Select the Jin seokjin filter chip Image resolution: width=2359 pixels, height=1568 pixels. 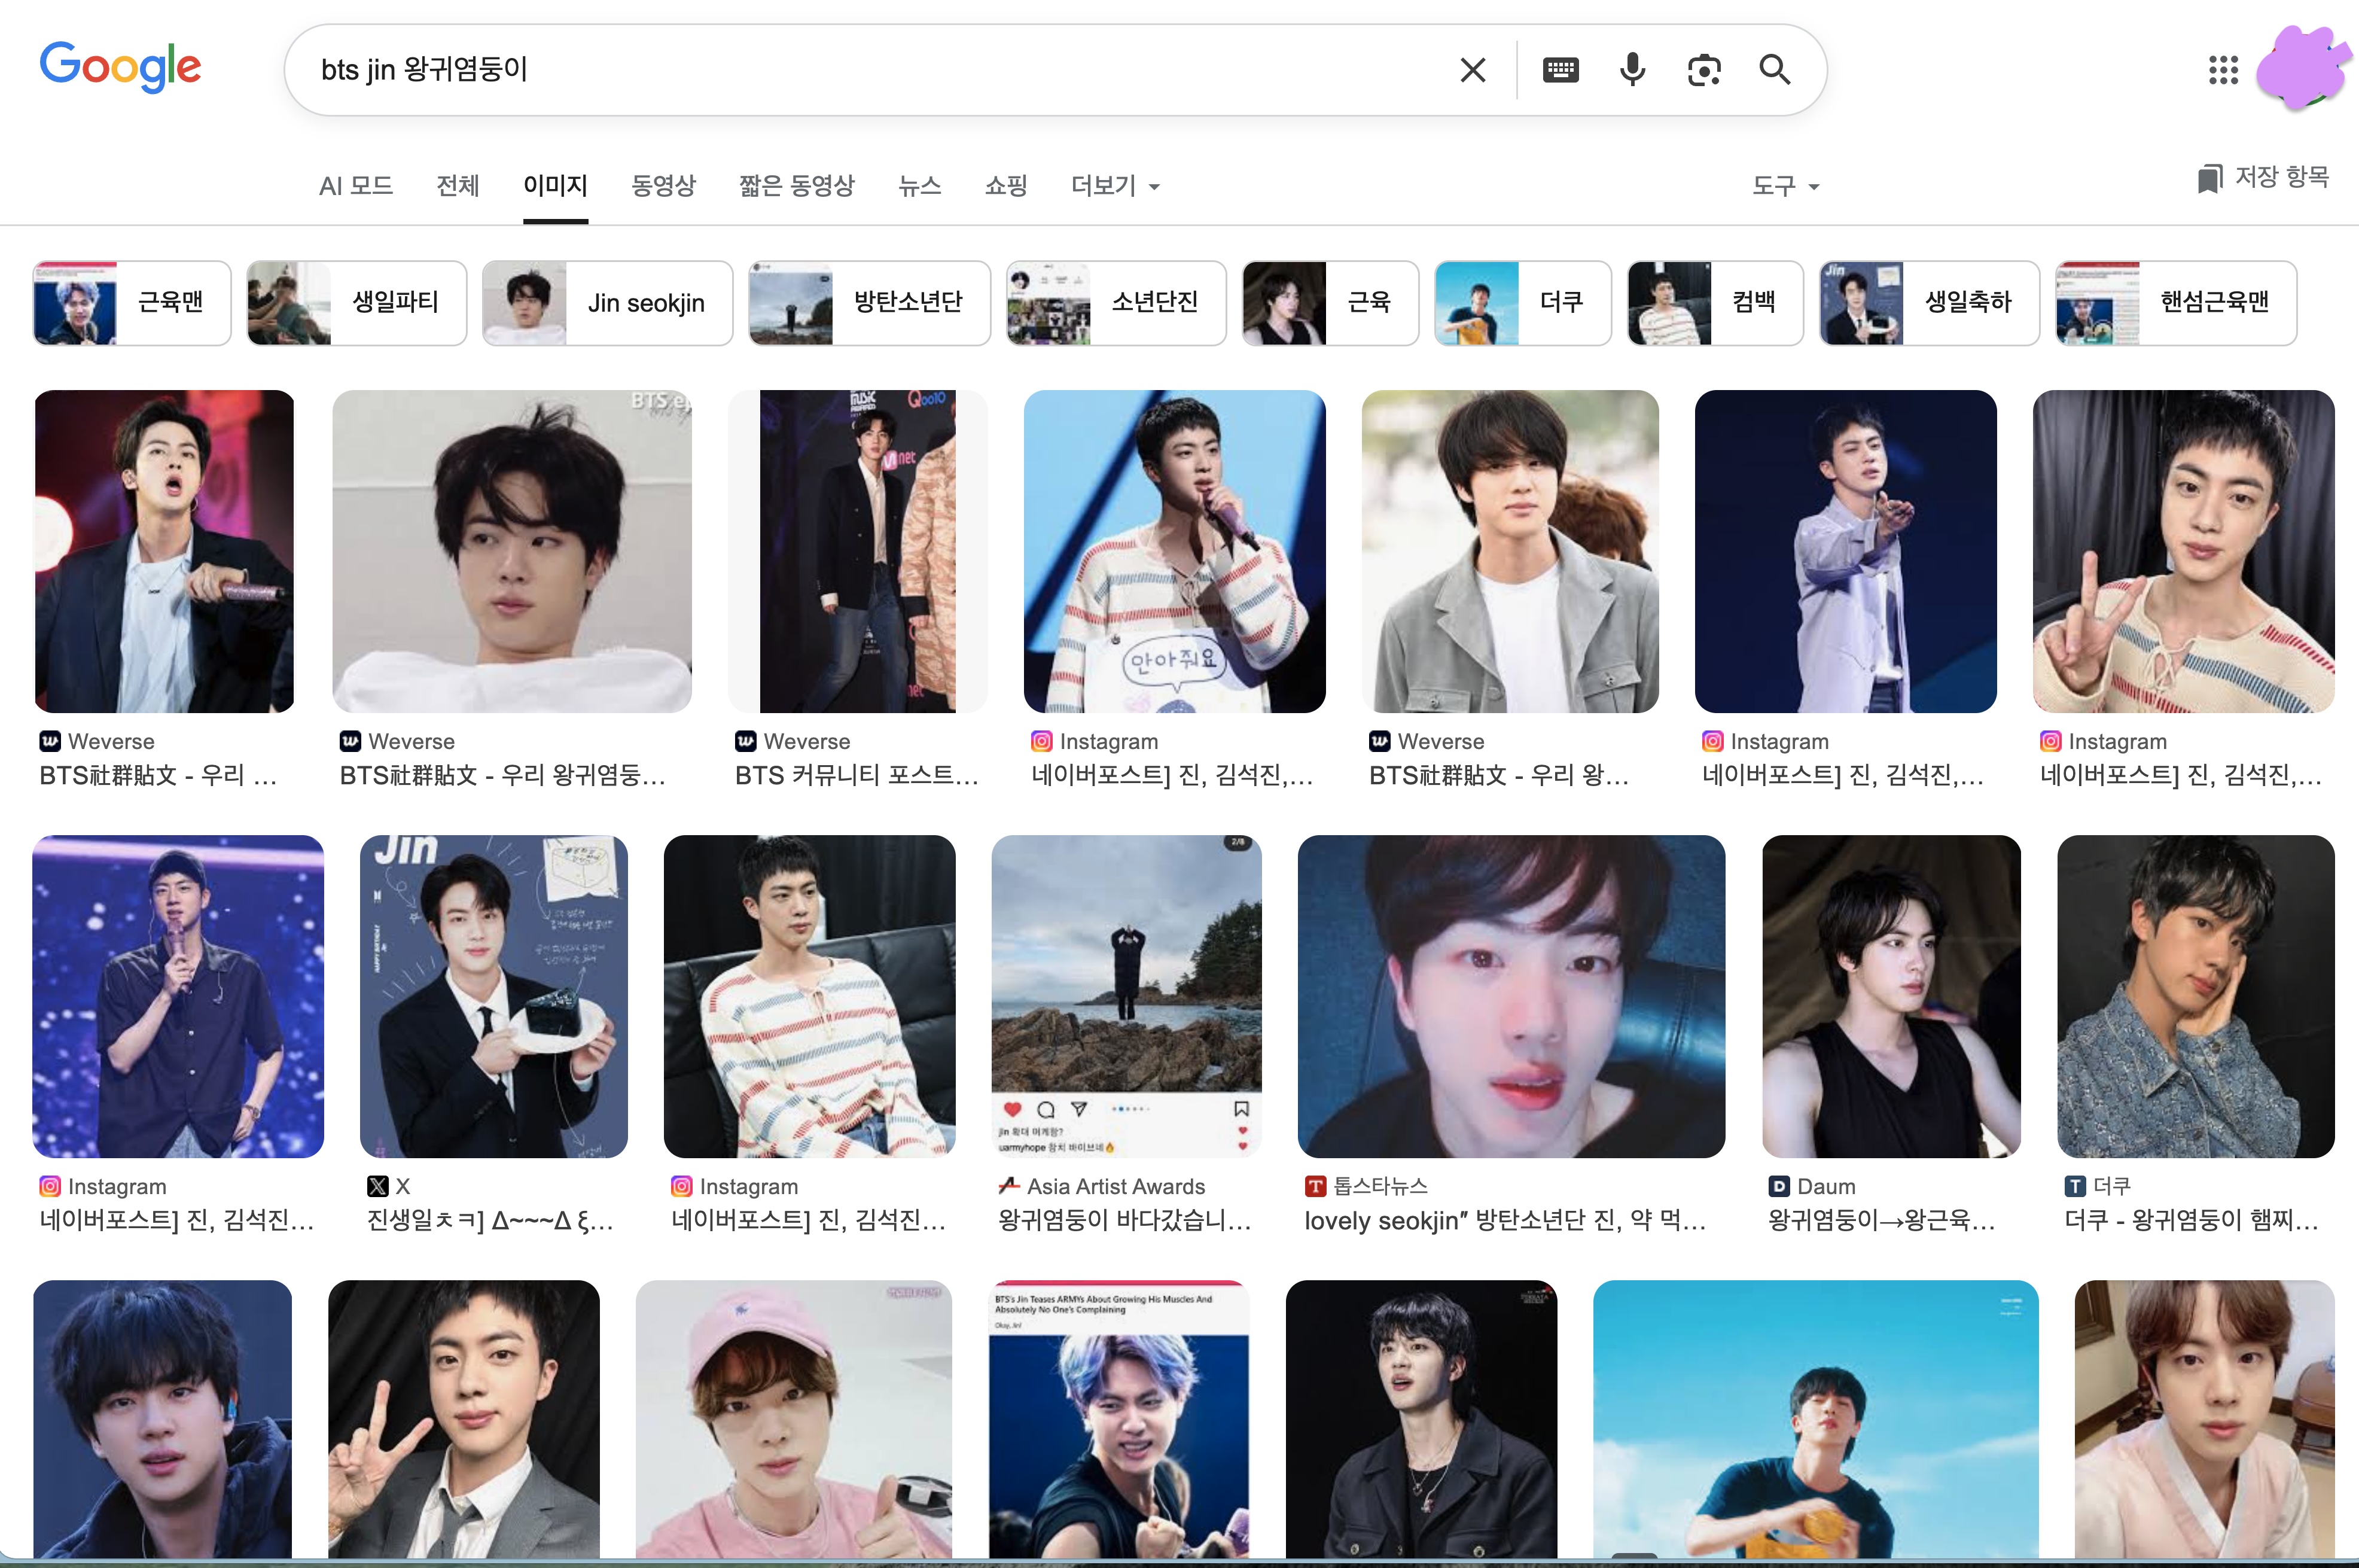(x=608, y=303)
